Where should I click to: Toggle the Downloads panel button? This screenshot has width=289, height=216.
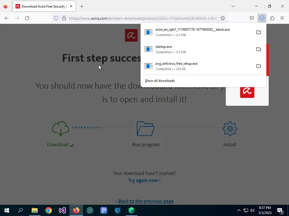tap(262, 18)
